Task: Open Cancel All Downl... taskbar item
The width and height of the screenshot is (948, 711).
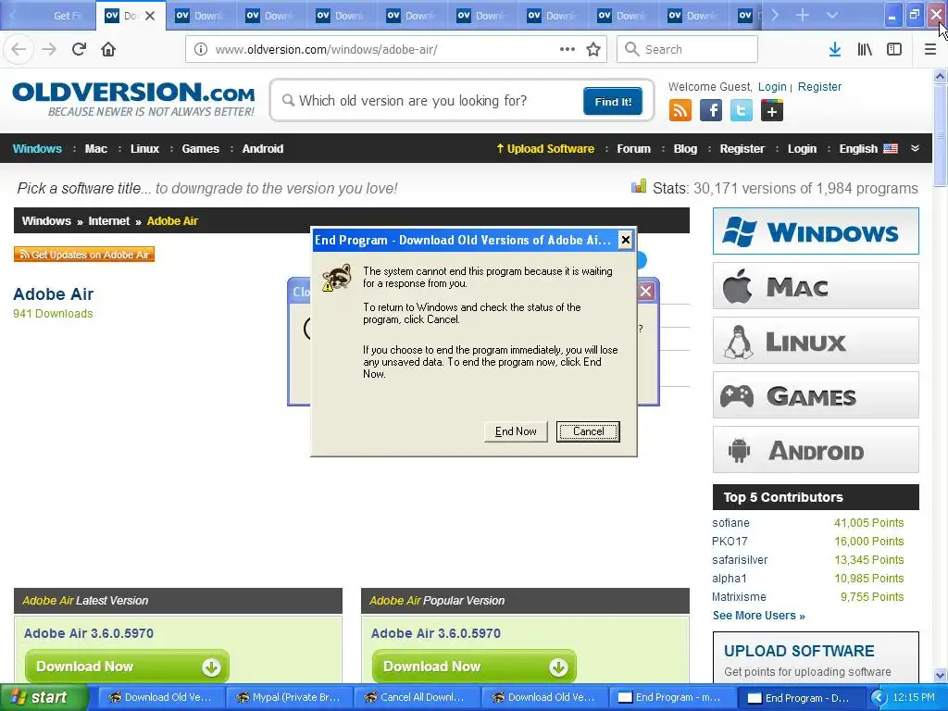Action: [417, 698]
